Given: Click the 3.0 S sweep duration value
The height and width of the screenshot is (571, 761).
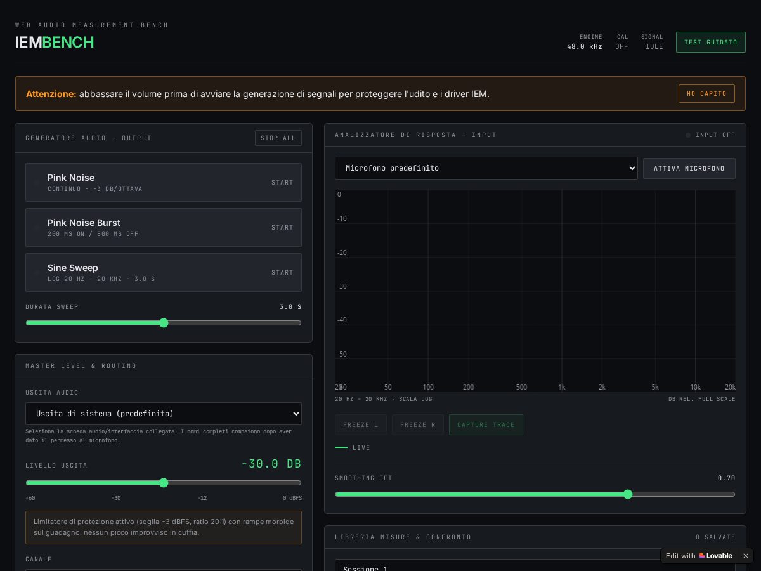Looking at the screenshot, I should coord(290,307).
